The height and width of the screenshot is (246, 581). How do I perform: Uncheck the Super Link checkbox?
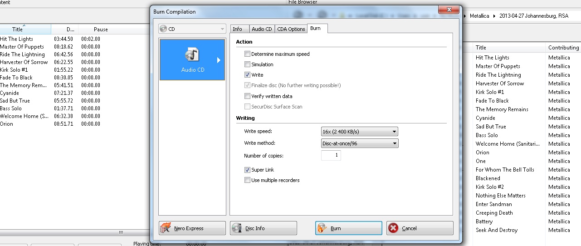point(247,170)
